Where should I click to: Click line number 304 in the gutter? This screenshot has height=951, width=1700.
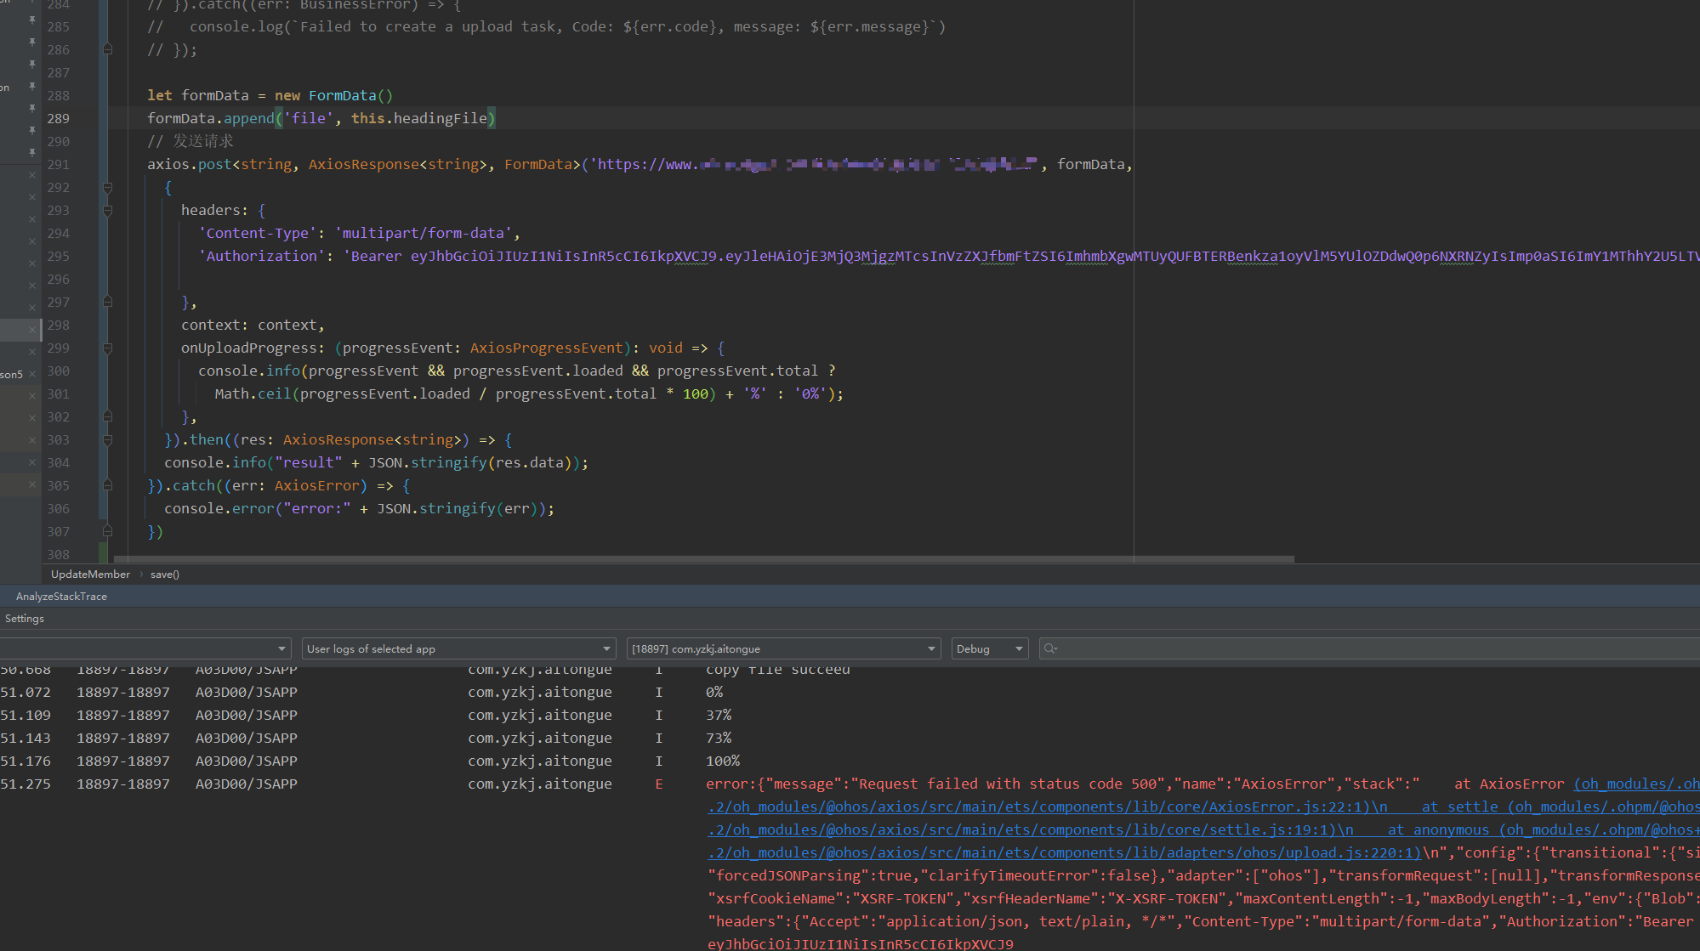(59, 462)
